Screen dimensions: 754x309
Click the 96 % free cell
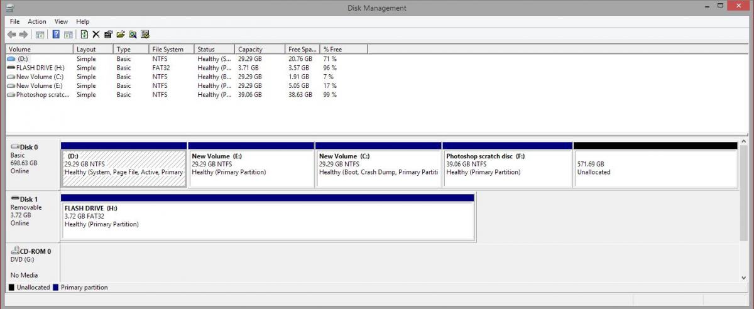click(330, 68)
